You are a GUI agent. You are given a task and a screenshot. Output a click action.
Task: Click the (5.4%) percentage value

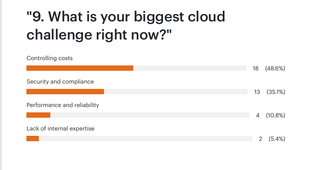pos(277,139)
